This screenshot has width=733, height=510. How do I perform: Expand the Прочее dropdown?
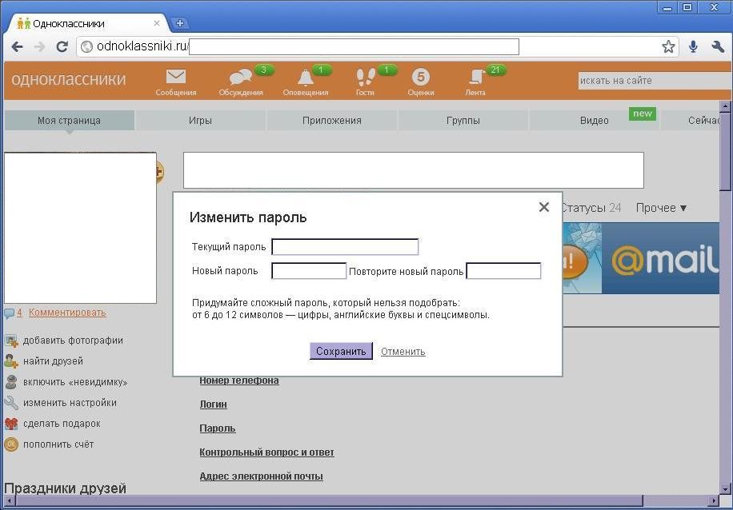point(661,208)
